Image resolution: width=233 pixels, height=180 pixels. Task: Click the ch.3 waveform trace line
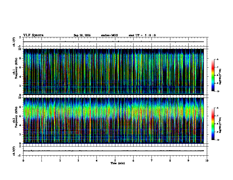[114, 151]
